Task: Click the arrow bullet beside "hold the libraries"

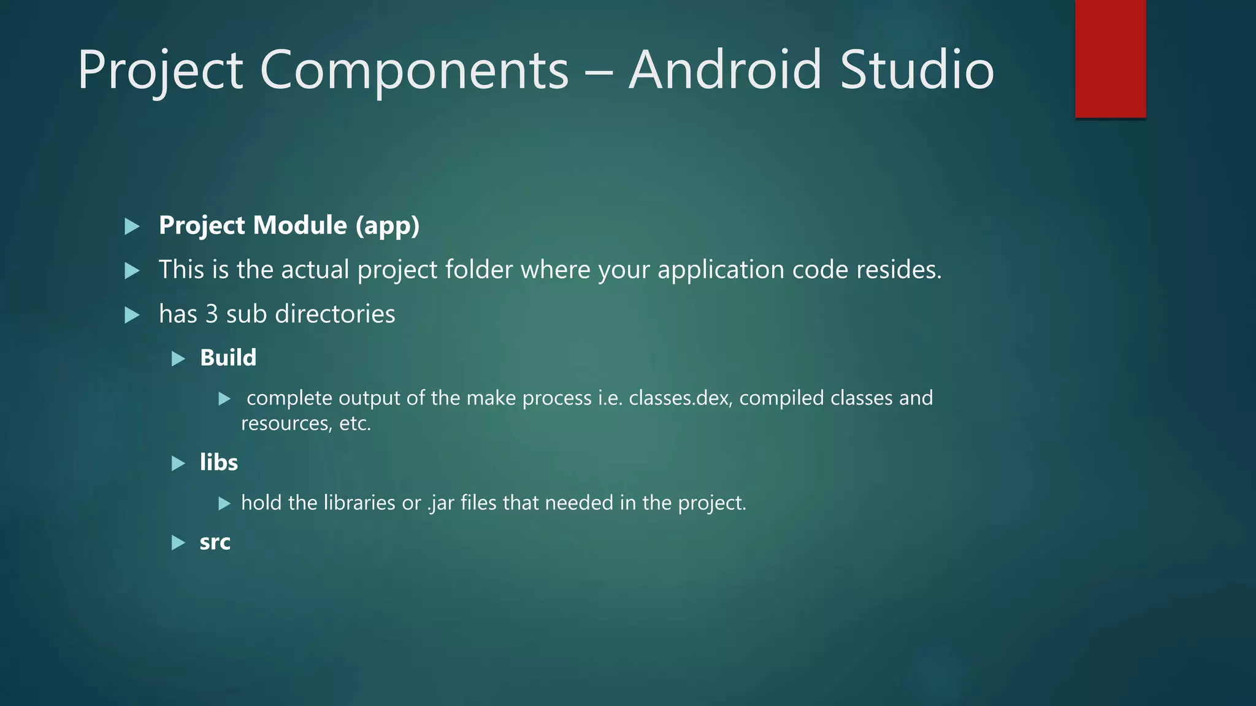Action: [x=224, y=504]
